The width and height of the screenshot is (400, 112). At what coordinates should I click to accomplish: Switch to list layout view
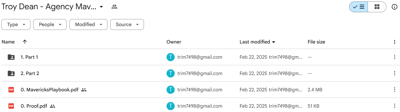point(359,7)
